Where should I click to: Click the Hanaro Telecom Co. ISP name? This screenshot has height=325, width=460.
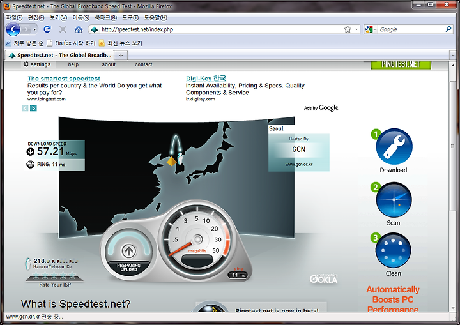(x=53, y=267)
